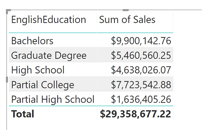Click the top-left corner resize handle
This screenshot has height=130, width=202.
(7, 10)
